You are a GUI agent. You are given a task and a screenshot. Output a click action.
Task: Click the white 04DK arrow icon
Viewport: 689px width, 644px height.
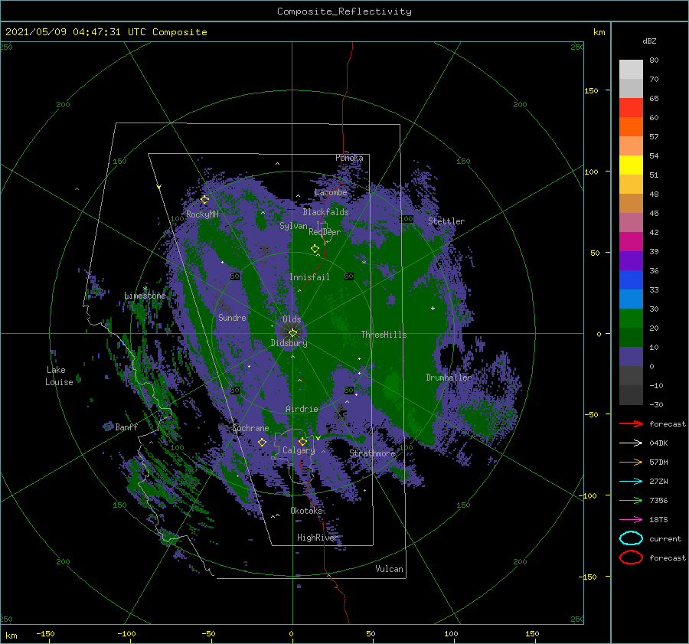631,443
